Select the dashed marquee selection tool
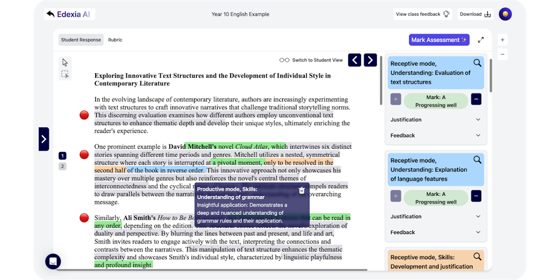 point(65,74)
